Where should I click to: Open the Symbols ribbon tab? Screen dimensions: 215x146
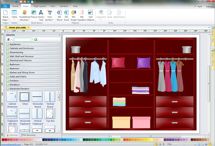[64, 6]
